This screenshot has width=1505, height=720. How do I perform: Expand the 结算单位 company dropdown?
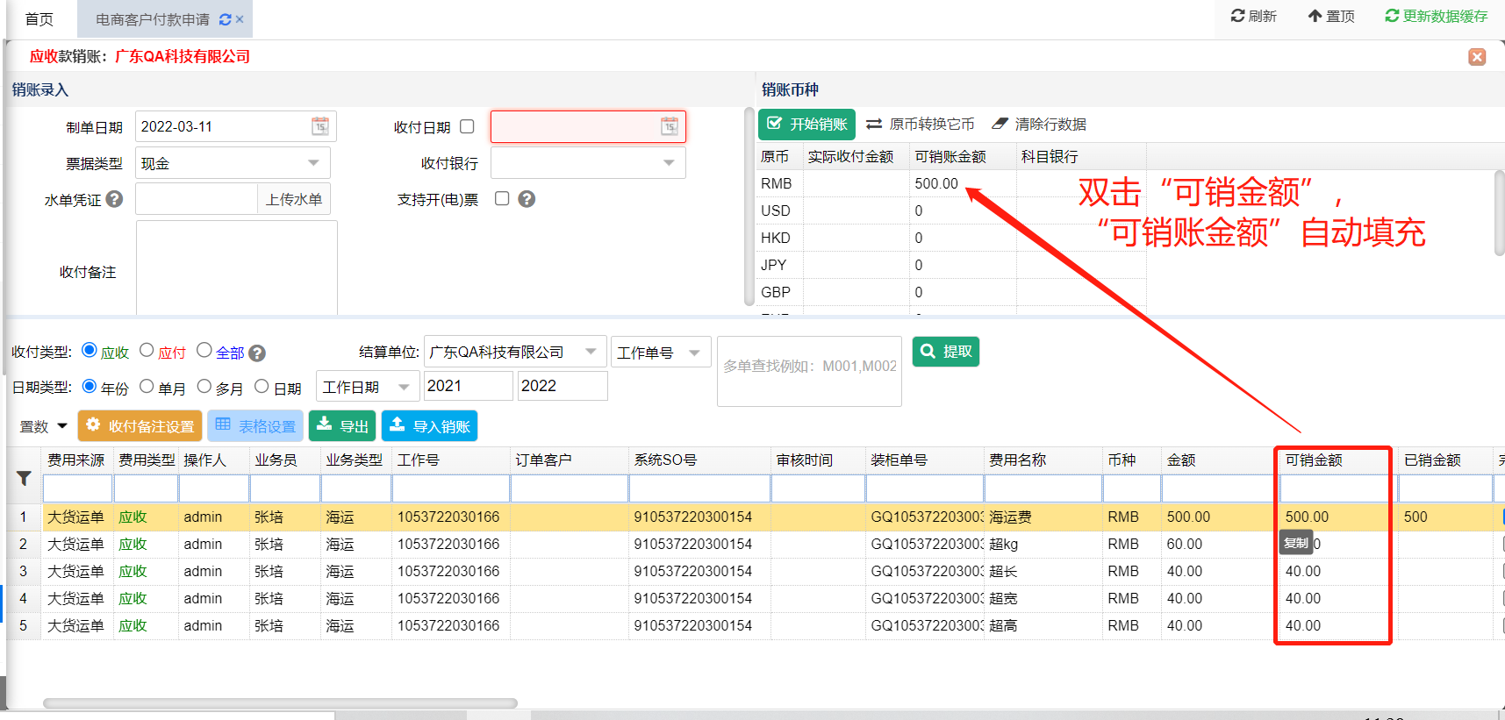point(591,352)
